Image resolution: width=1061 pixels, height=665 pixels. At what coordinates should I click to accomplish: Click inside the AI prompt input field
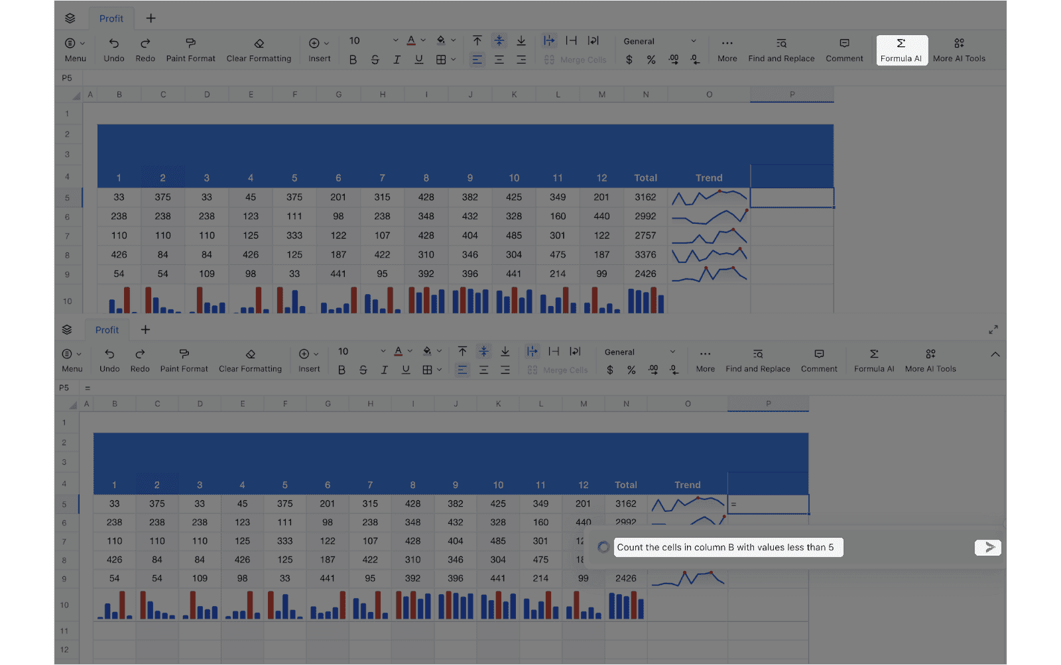coord(728,547)
